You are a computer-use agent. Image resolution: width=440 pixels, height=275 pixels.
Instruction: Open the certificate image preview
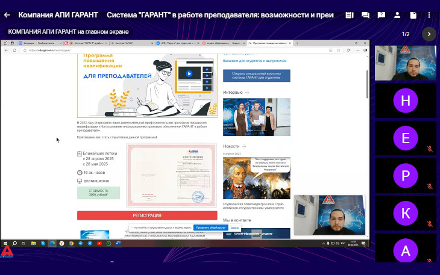[171, 175]
